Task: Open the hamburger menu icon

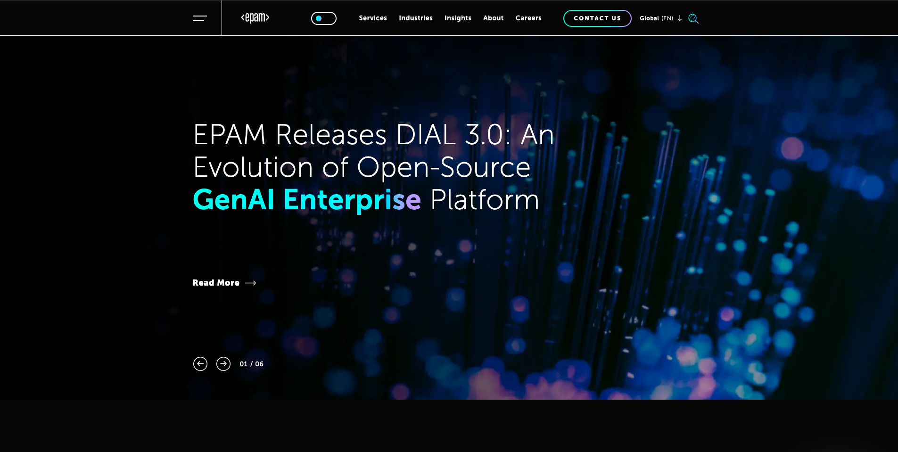Action: coord(200,18)
